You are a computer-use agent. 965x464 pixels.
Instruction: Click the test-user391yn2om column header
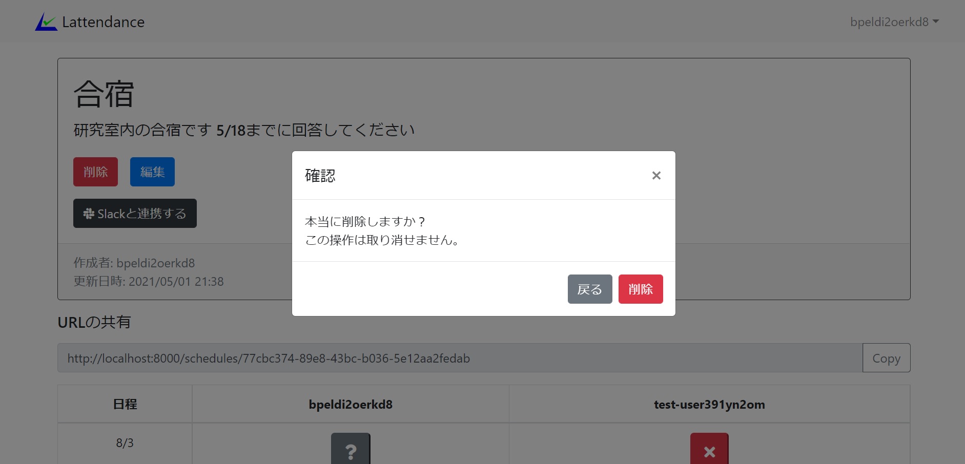click(x=709, y=404)
